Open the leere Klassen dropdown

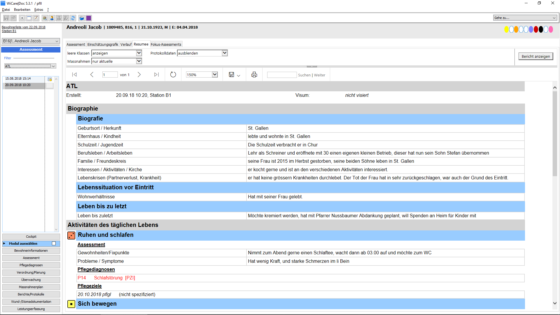139,53
